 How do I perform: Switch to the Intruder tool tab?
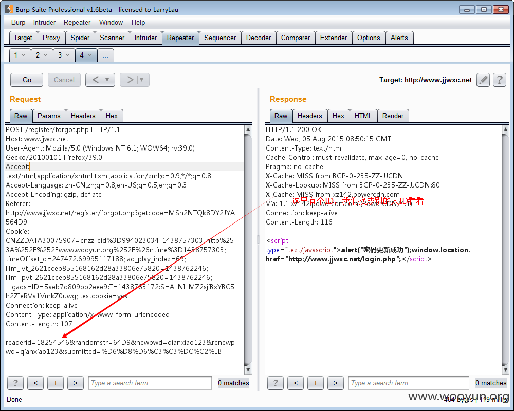coord(145,38)
